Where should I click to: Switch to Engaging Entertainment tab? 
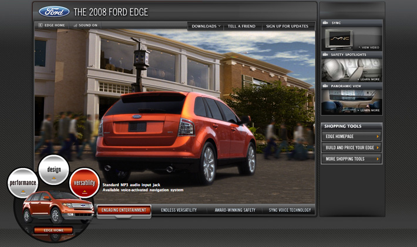[124, 210]
